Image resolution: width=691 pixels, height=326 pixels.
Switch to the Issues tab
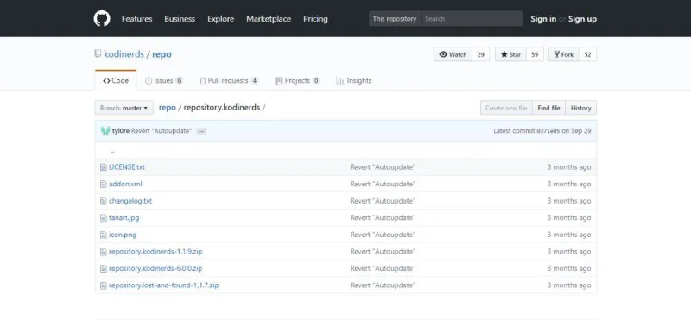click(x=164, y=80)
